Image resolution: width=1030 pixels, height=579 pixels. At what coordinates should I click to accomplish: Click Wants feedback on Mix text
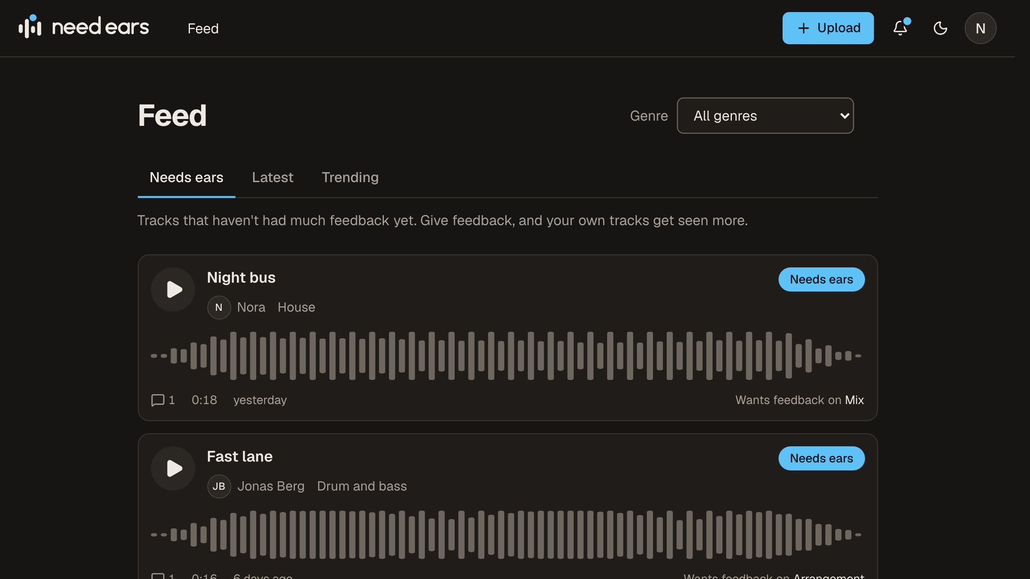799,400
